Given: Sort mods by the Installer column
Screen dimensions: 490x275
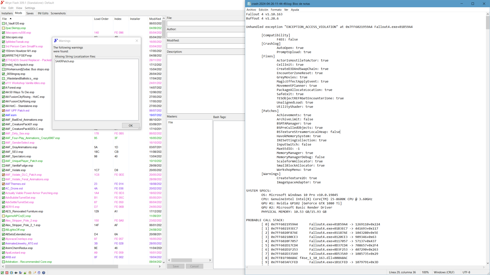Looking at the screenshot, I should 138,19.
